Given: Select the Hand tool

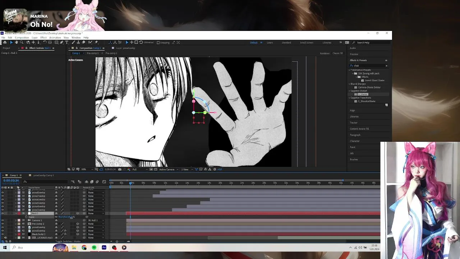Looking at the screenshot, I should [16, 42].
